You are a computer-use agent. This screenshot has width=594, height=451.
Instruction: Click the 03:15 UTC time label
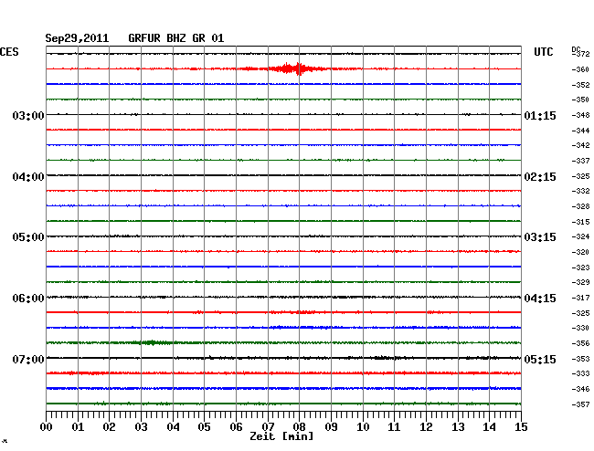pyautogui.click(x=540, y=237)
